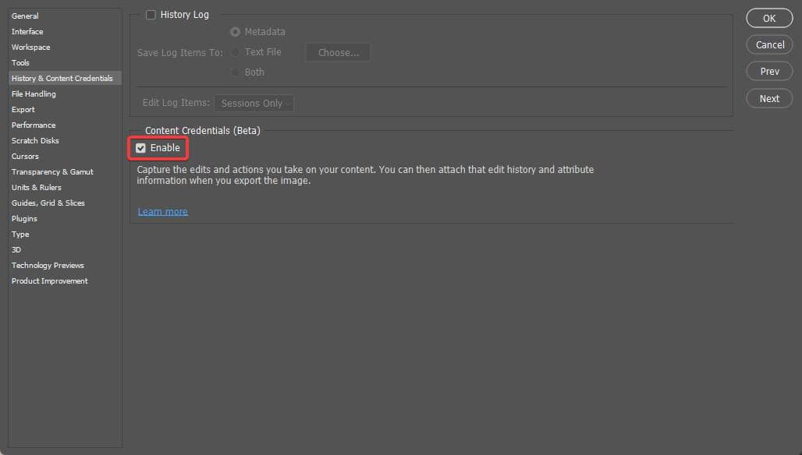The height and width of the screenshot is (455, 802).
Task: Open the Edit Log Items dropdown
Action: (254, 103)
